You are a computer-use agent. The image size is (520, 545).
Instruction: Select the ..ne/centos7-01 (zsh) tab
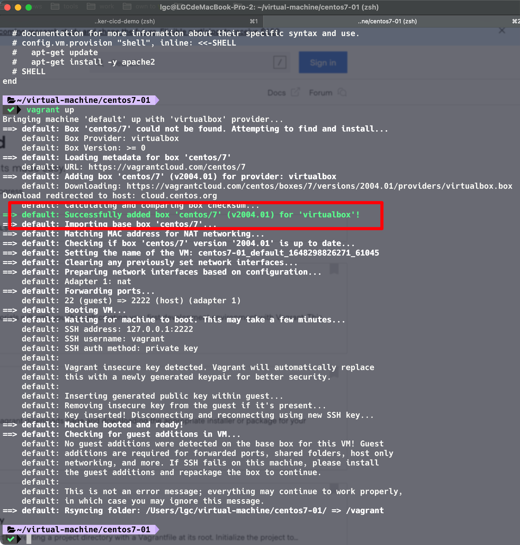(x=387, y=21)
